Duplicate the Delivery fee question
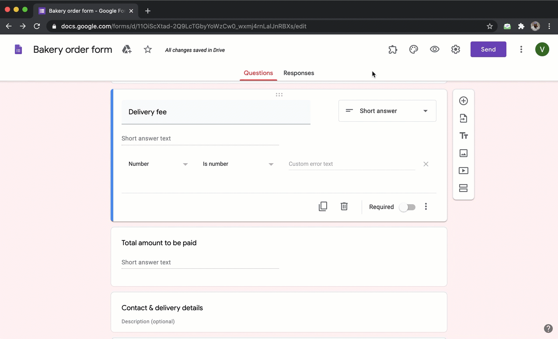 tap(323, 206)
